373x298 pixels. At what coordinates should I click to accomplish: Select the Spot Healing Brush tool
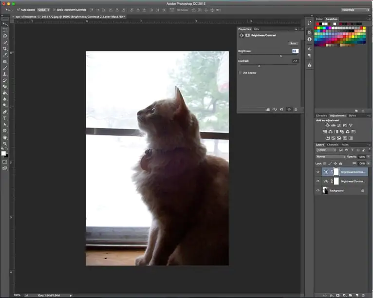point(5,62)
